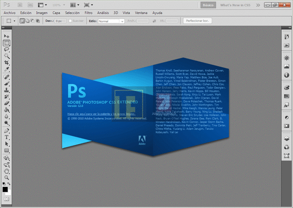
Task: Select the Hand tool
Action: (6, 171)
